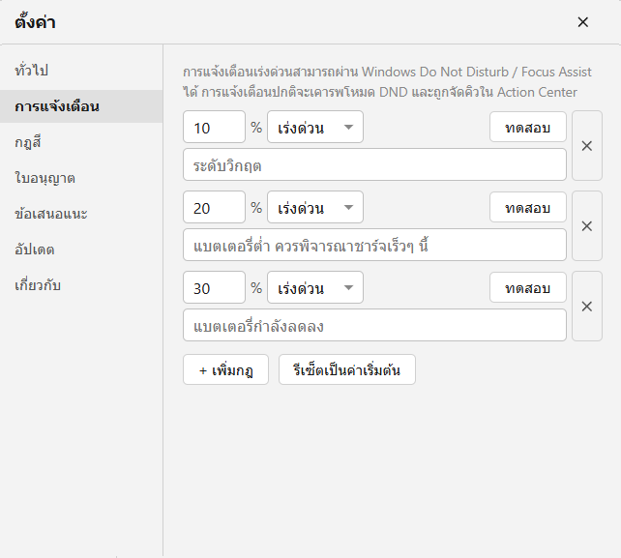The image size is (621, 558).
Task: Delete the 20% rule with its X icon
Action: (587, 225)
